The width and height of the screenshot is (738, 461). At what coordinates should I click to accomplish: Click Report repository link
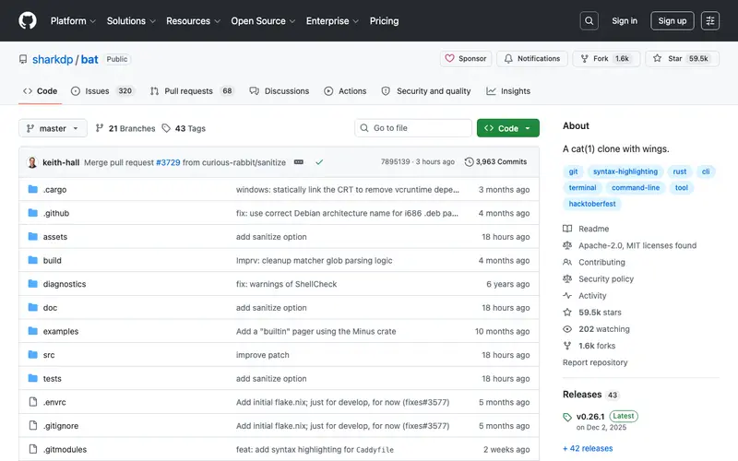click(595, 362)
